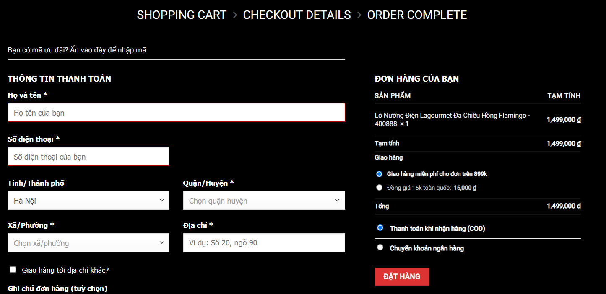The height and width of the screenshot is (294, 606).
Task: Choose the Đồng giá 15k toàn quốc shipping option
Action: tap(380, 188)
